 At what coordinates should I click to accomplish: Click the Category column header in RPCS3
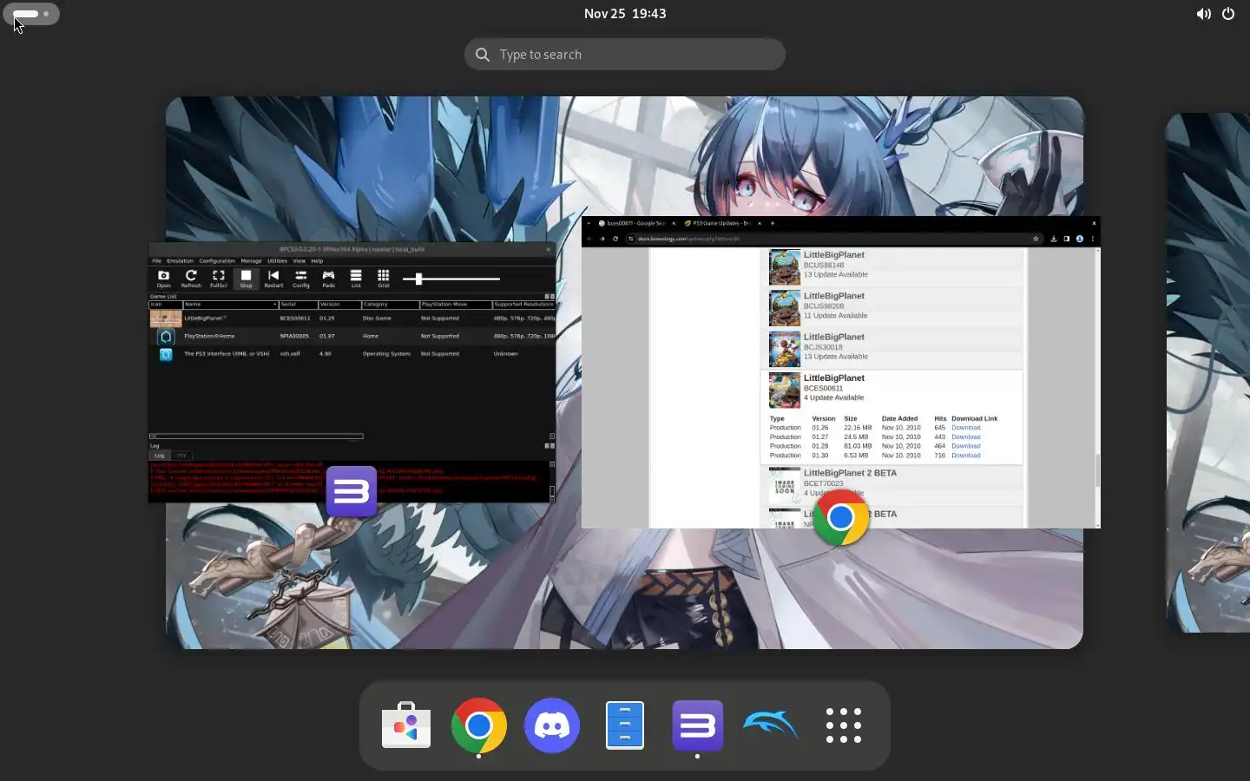pyautogui.click(x=390, y=305)
